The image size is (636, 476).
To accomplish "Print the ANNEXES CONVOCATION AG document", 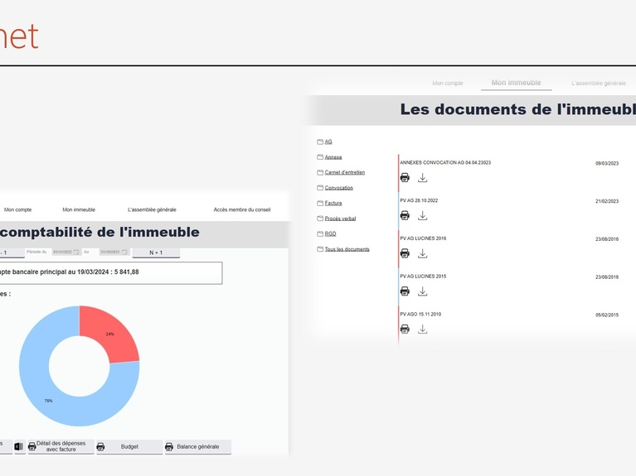I will point(405,177).
